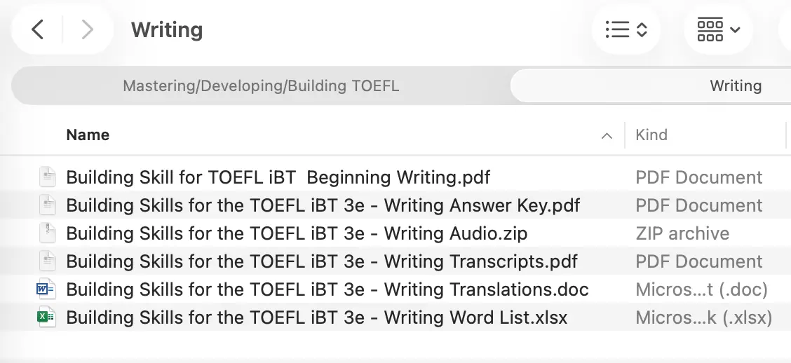
Task: Click the back navigation arrow
Action: (x=38, y=29)
